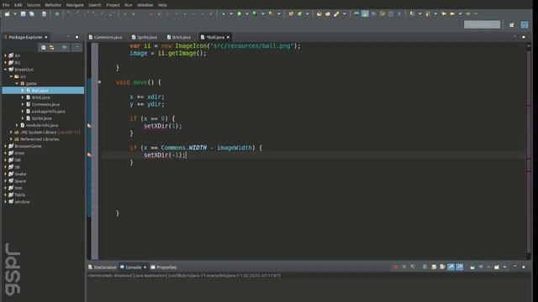Image resolution: width=538 pixels, height=302 pixels.
Task: Click Remove All Terminated Launches console icon
Action: coord(413,267)
